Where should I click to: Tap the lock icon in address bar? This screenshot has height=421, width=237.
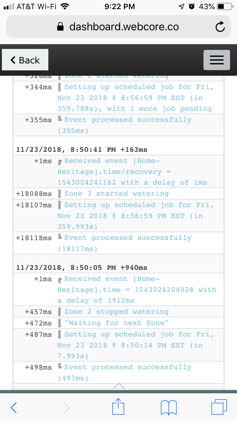pyautogui.click(x=60, y=27)
